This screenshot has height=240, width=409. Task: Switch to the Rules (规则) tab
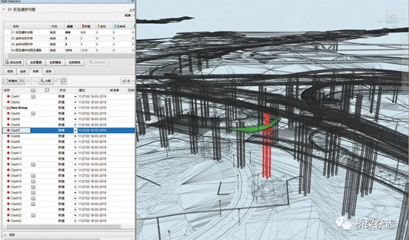click(10, 71)
